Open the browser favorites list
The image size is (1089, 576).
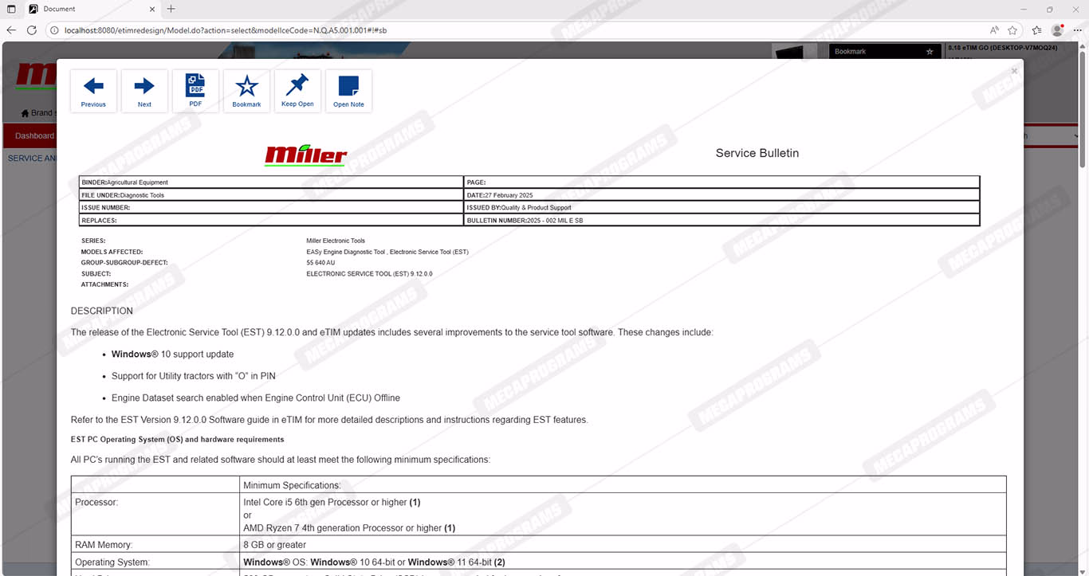[x=1036, y=30]
